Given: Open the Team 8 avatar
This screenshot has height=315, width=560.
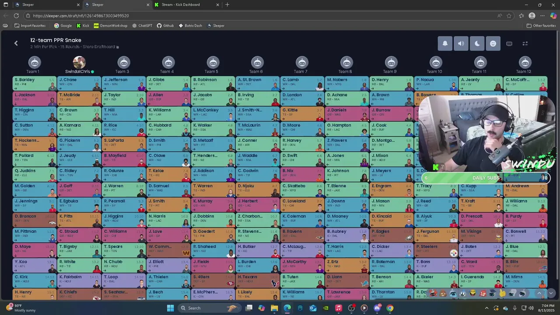Looking at the screenshot, I should 347,63.
